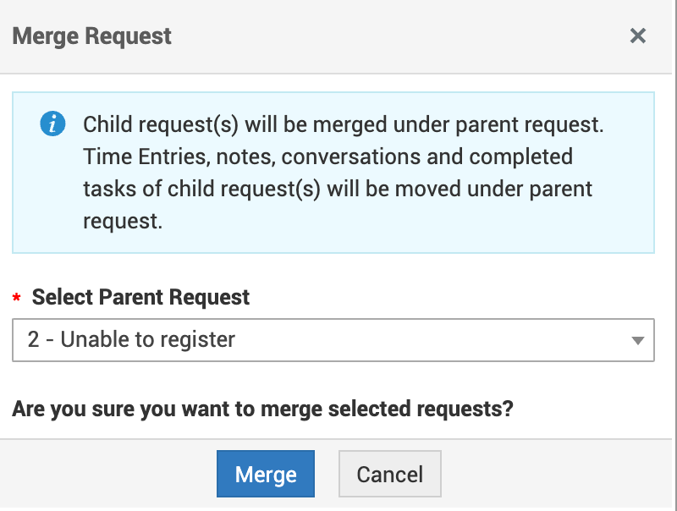Click the 'Select Parent Request' label
The width and height of the screenshot is (677, 511).
click(140, 298)
